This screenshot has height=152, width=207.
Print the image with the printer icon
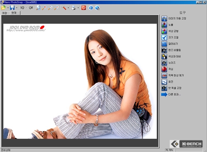74,8
